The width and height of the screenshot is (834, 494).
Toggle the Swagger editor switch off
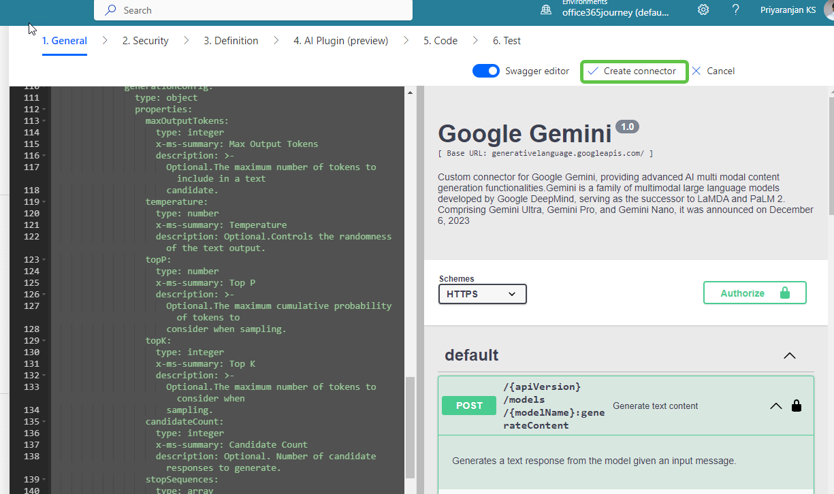pos(486,71)
